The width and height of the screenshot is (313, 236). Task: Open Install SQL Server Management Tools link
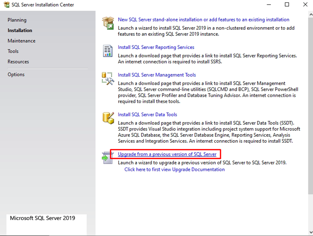157,75
